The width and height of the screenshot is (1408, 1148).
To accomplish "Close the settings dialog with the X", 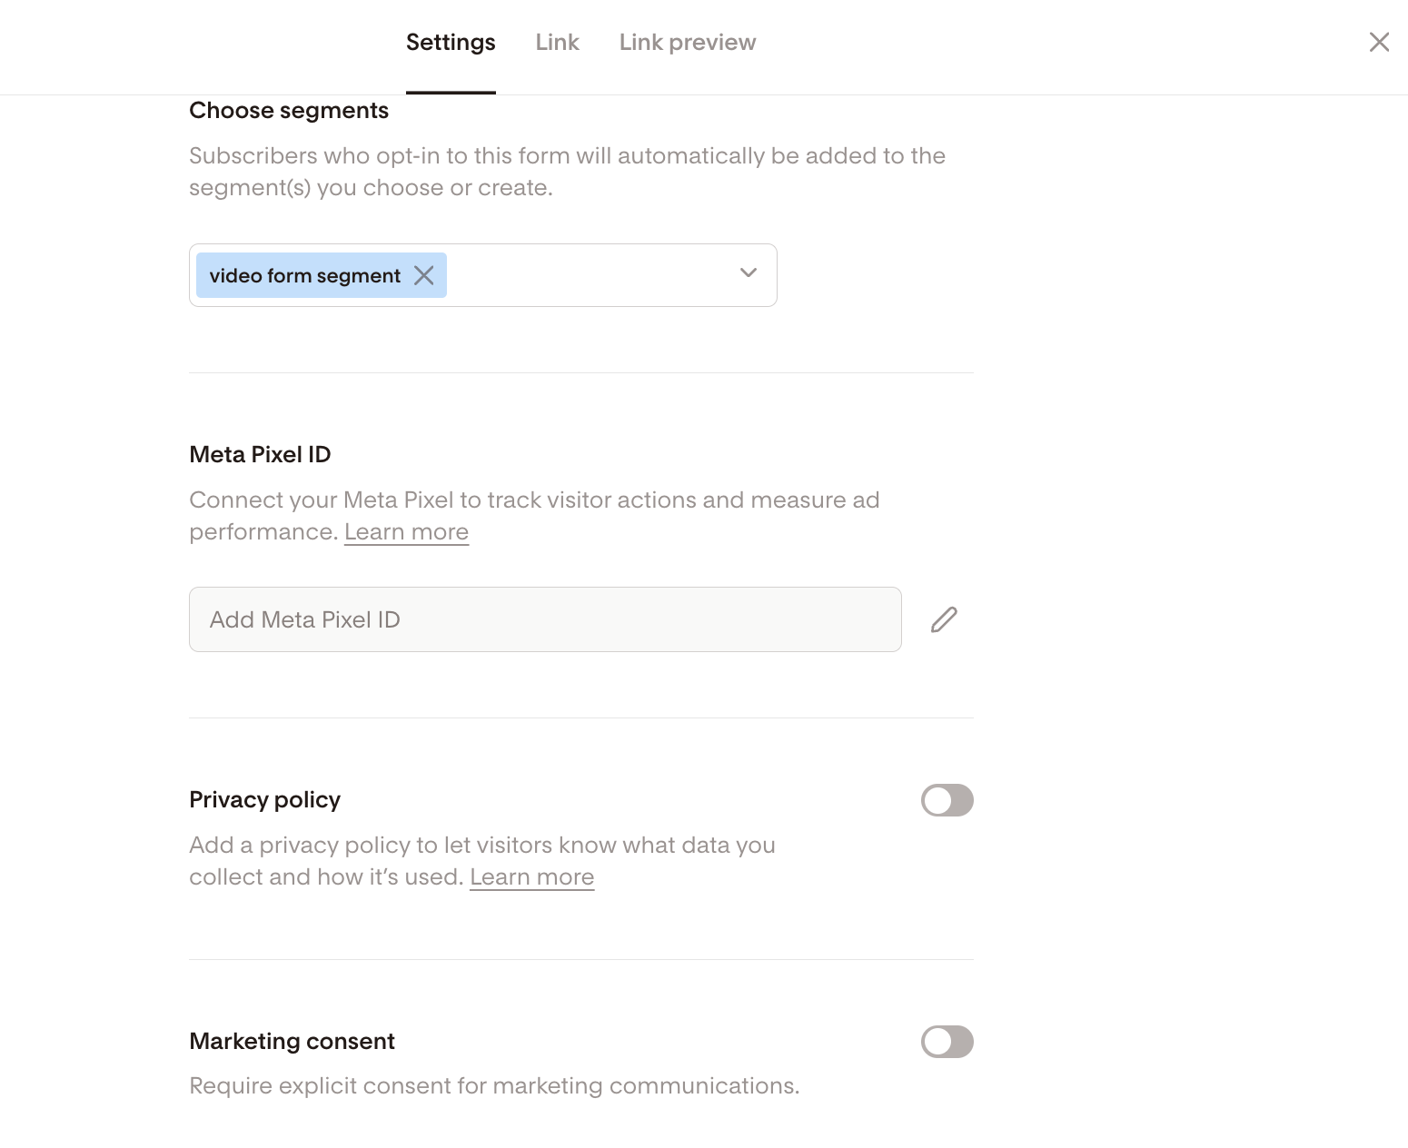I will tap(1379, 42).
